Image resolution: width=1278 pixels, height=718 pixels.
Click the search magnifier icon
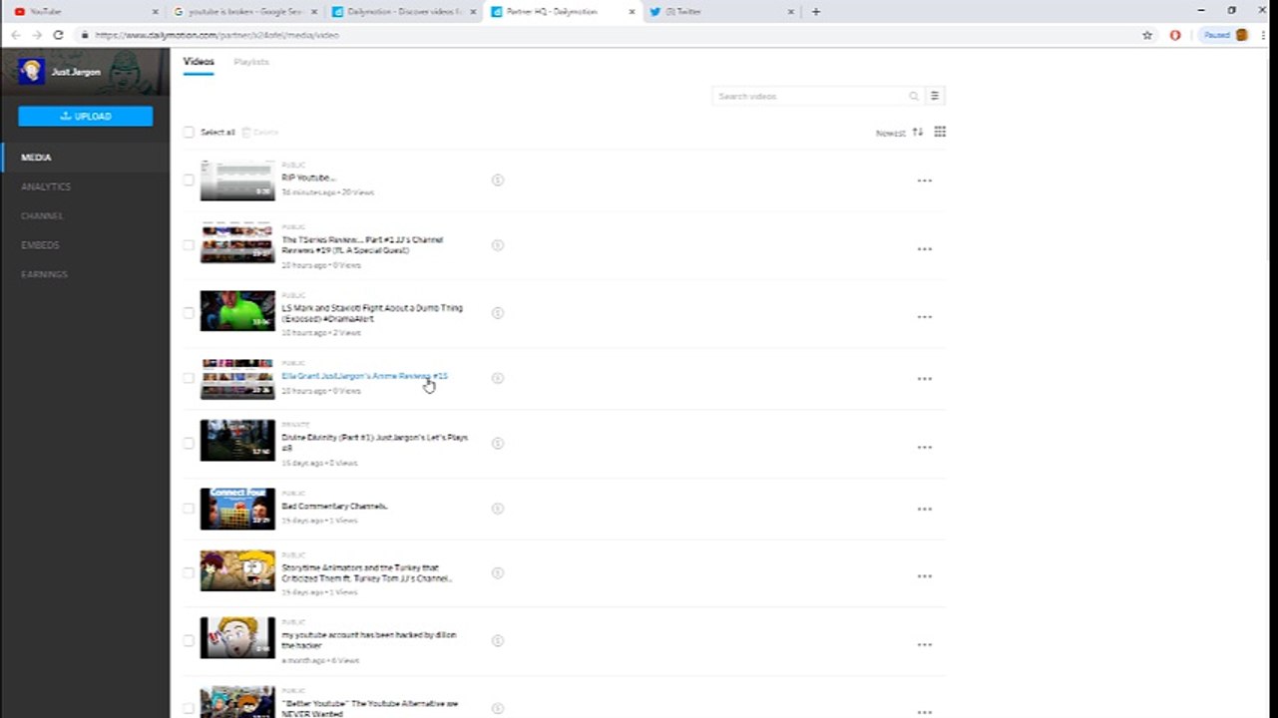click(913, 96)
